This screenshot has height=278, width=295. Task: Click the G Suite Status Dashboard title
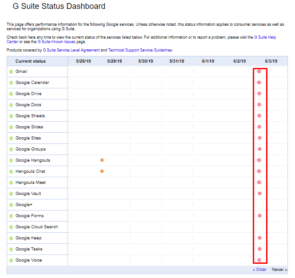(x=59, y=6)
